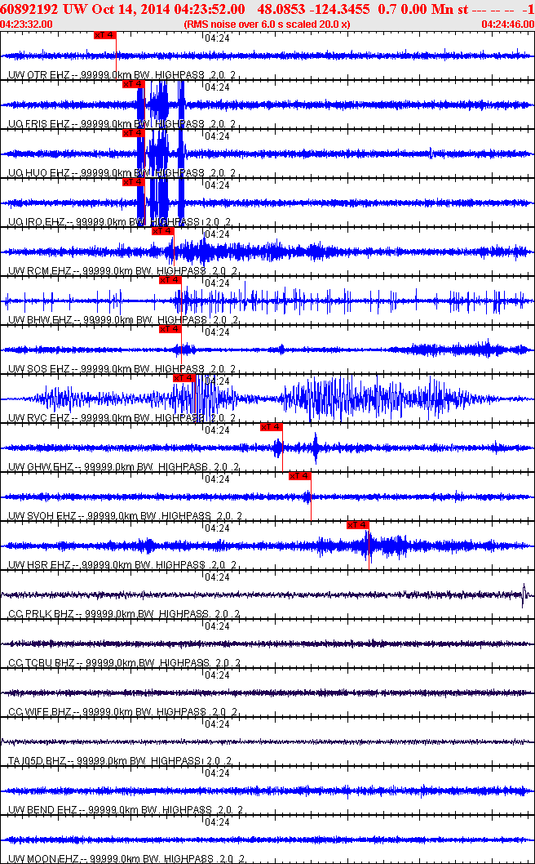Screen dimensions: 535x864
Task: Click the CC WIFE BHZ station label
Action: (40, 712)
